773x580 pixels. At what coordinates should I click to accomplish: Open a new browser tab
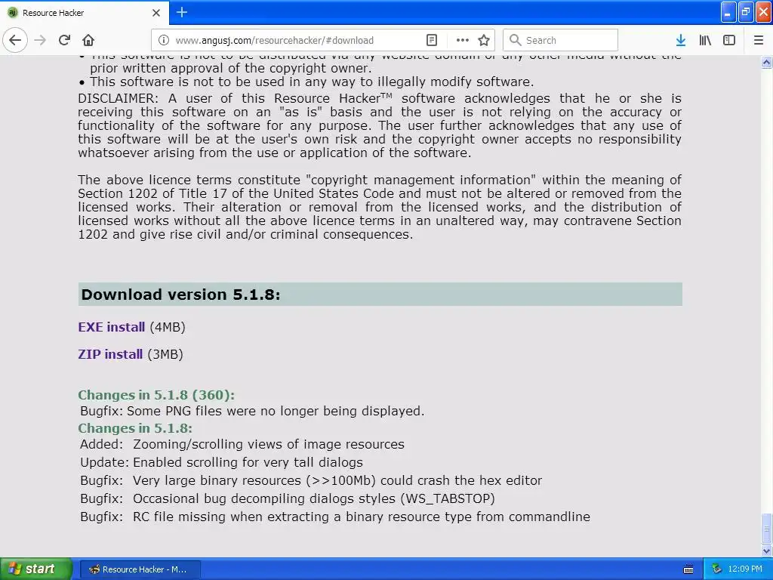[181, 12]
